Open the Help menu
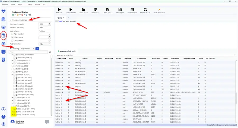 pyautogui.click(x=20, y=4)
